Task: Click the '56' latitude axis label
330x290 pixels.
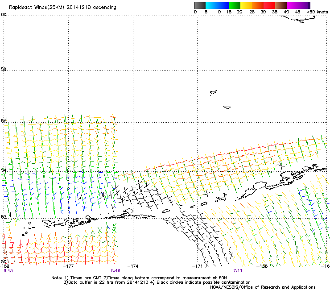Action: tap(4, 121)
